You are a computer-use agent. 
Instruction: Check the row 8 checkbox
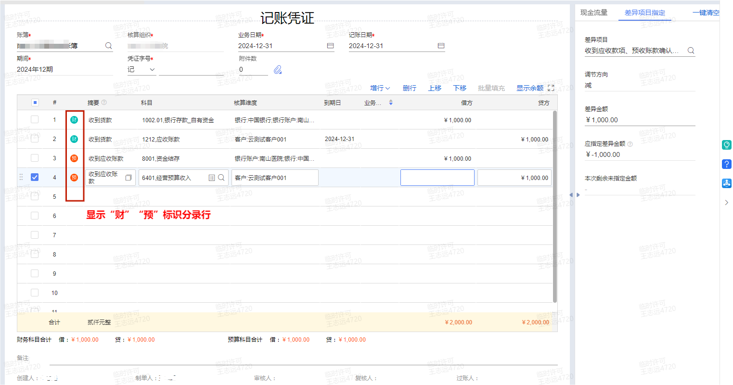35,254
